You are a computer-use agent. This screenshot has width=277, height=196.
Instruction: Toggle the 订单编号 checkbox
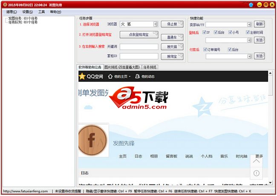[x=205, y=49]
